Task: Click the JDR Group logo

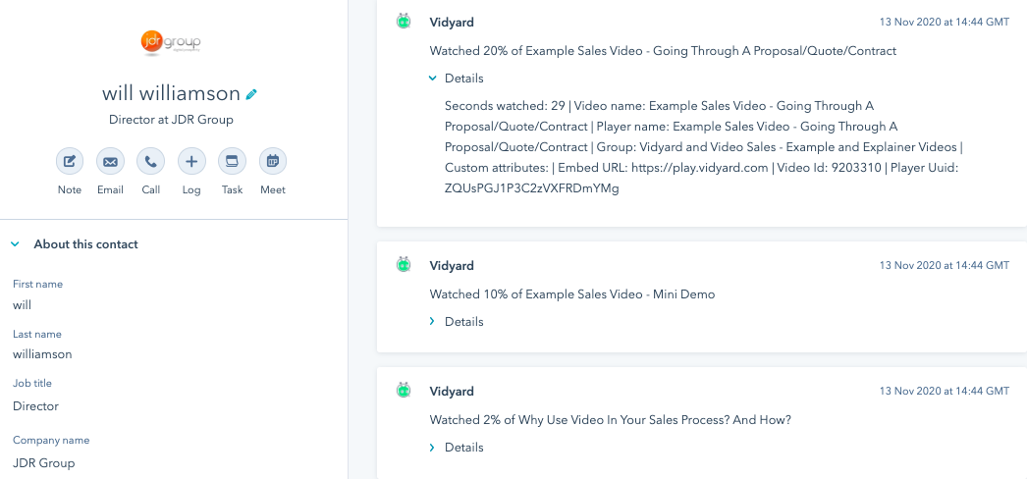Action: tap(170, 42)
